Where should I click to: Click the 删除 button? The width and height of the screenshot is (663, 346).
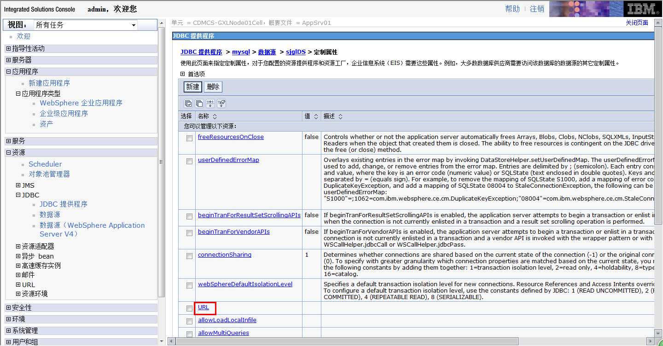point(213,86)
